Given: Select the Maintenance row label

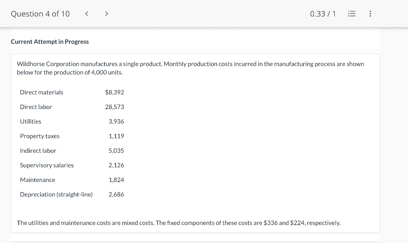Looking at the screenshot, I should 38,180.
